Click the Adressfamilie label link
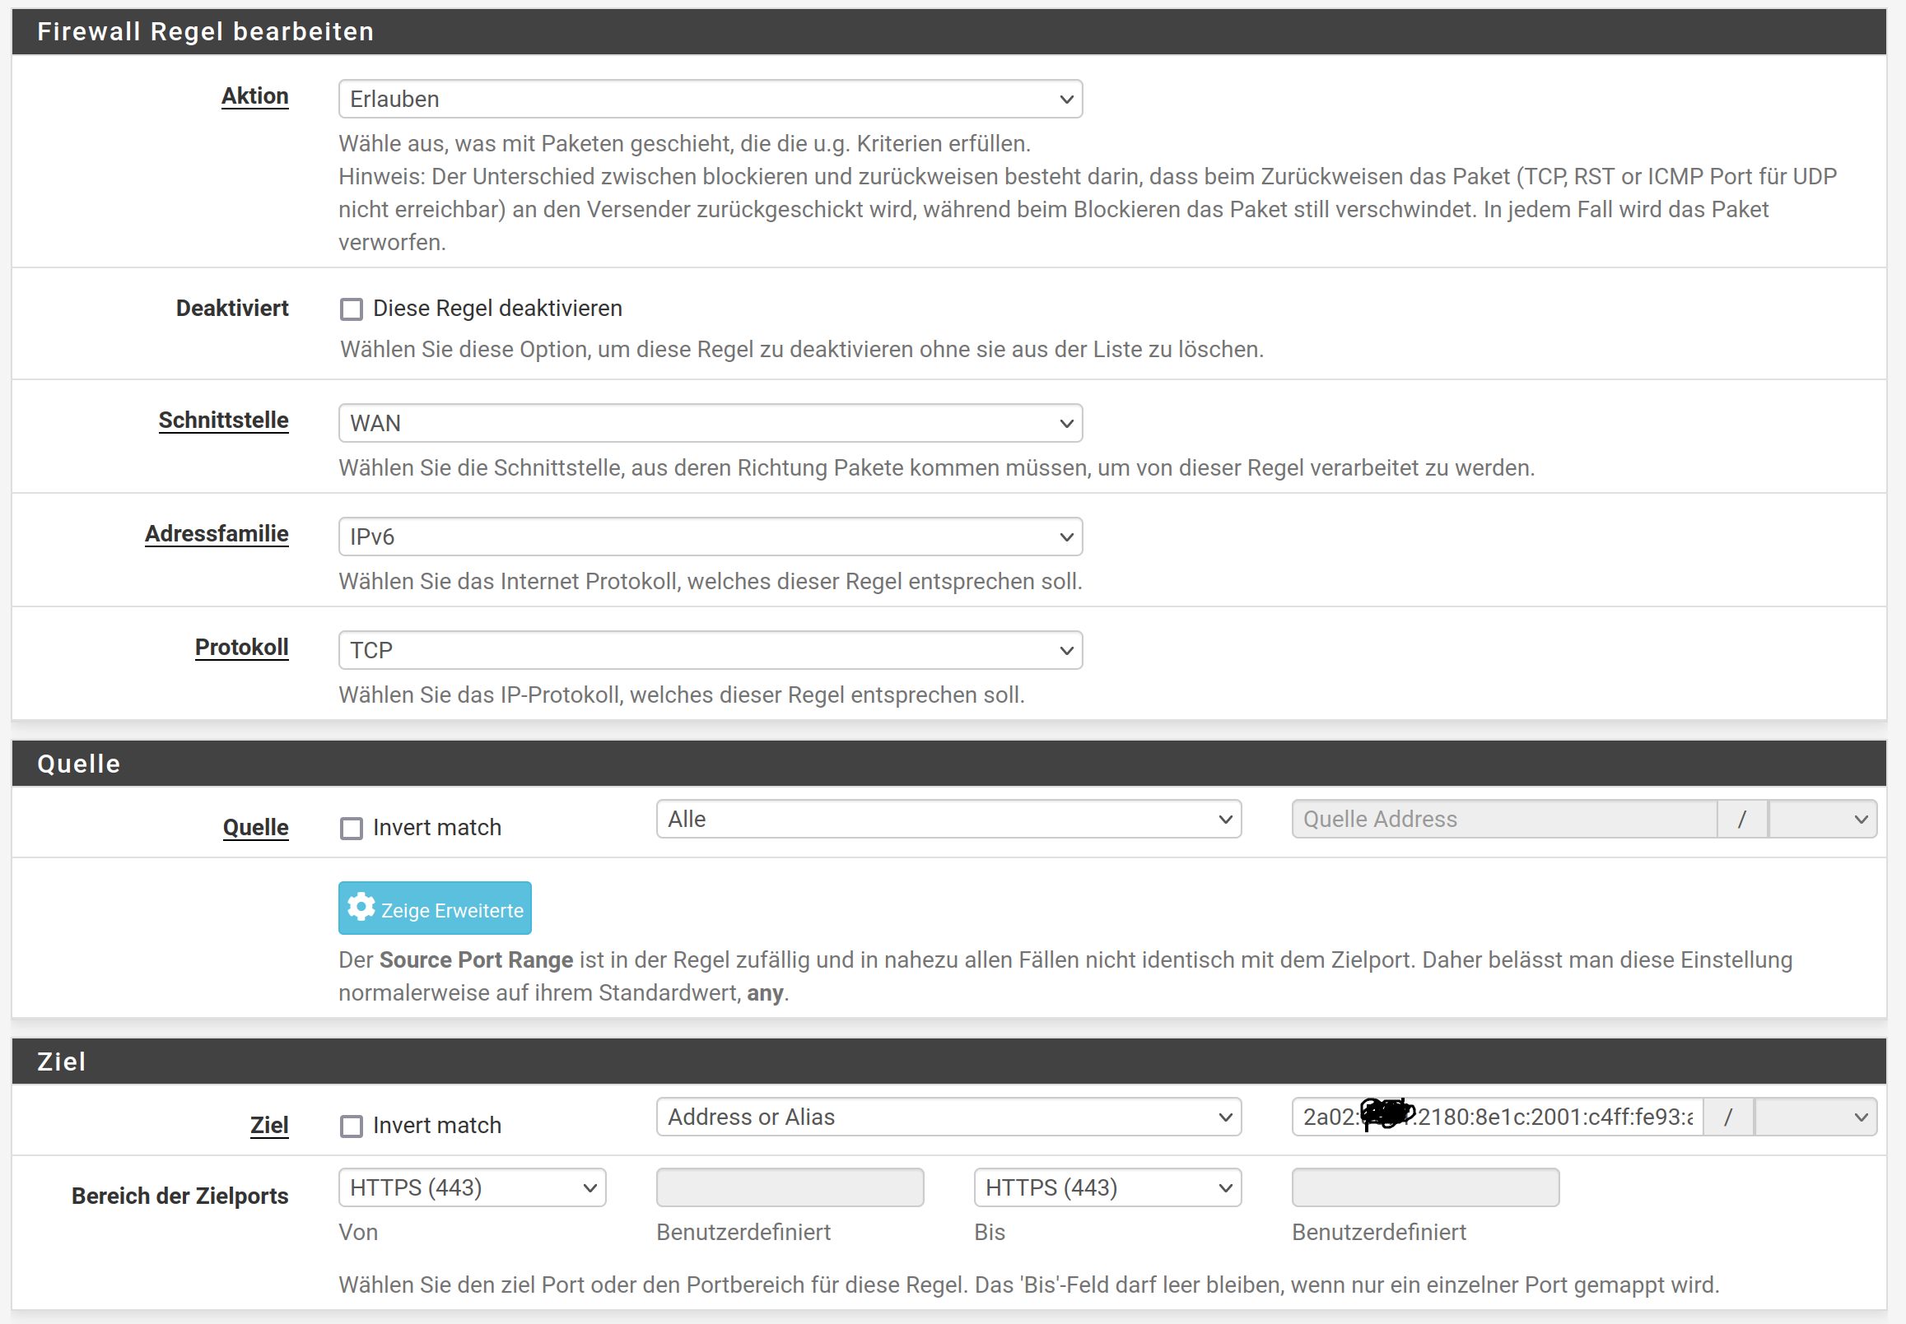The width and height of the screenshot is (1906, 1324). pyautogui.click(x=217, y=534)
